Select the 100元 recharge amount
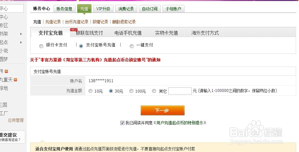The width and height of the screenshot is (299, 152). click(131, 91)
